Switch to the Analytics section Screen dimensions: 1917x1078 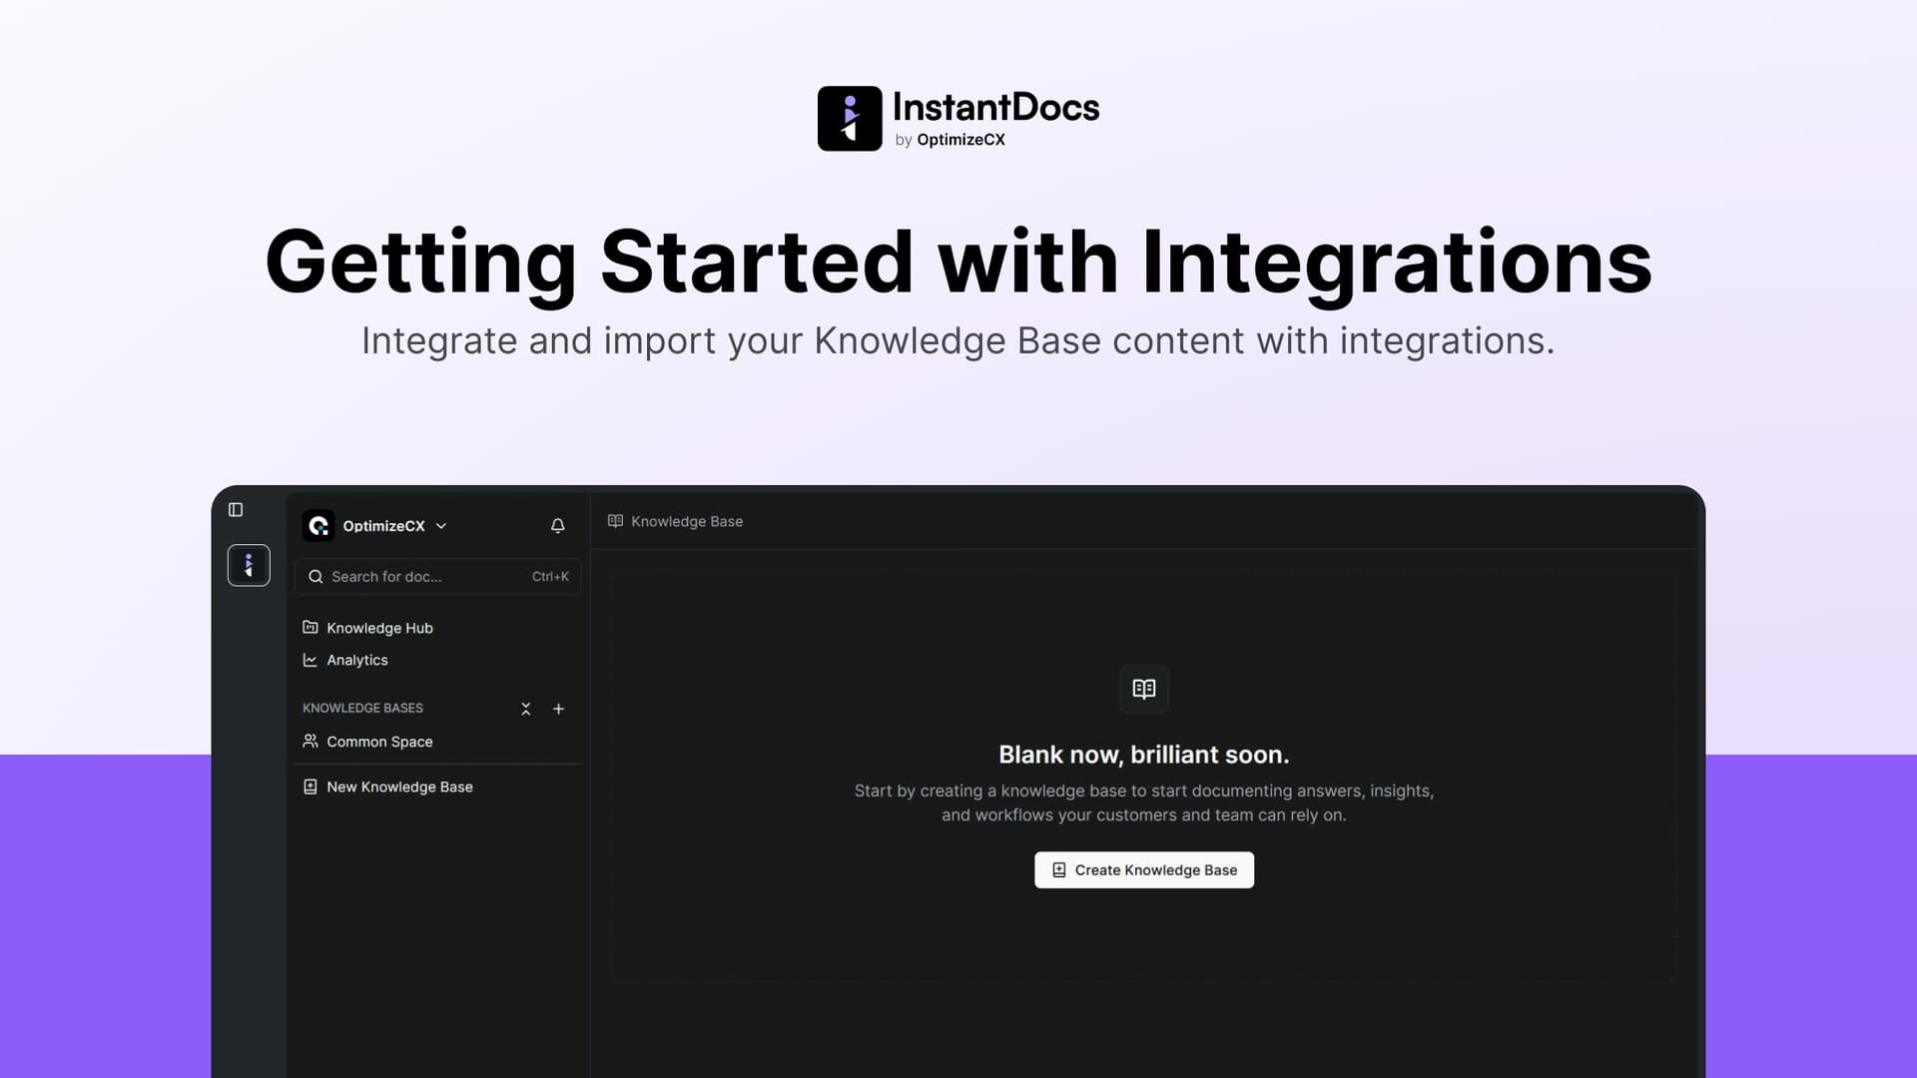356,660
